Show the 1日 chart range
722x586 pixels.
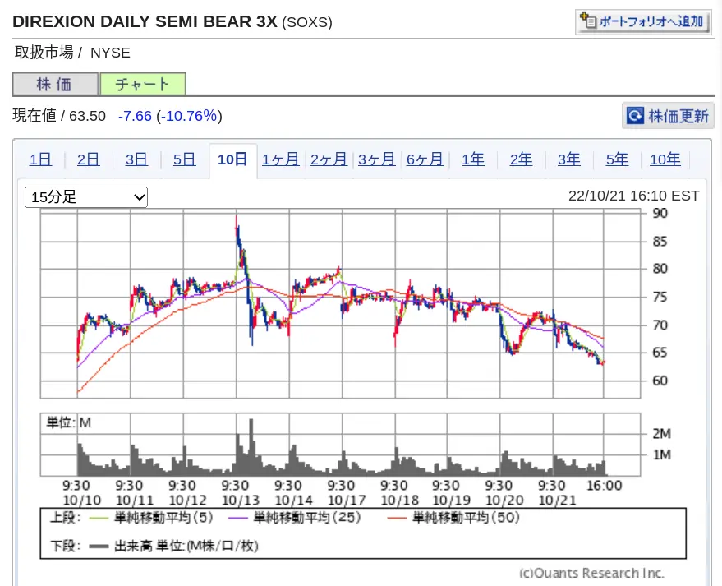pos(40,159)
